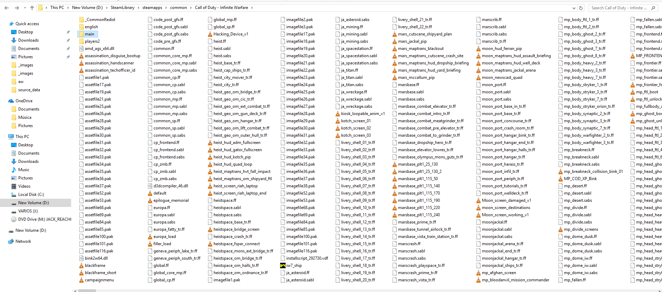Select DVD Drive (M:) JACK_REACH

tap(45, 219)
